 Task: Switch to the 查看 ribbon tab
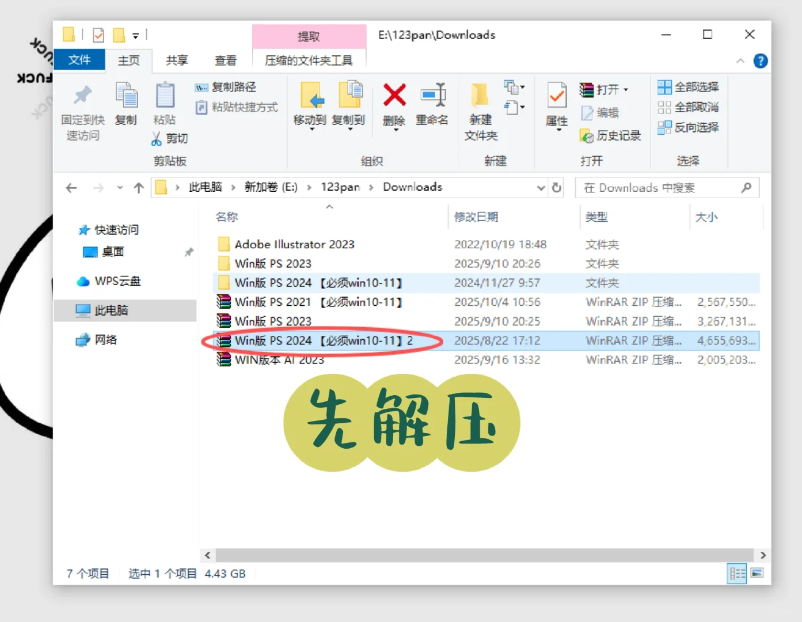226,60
